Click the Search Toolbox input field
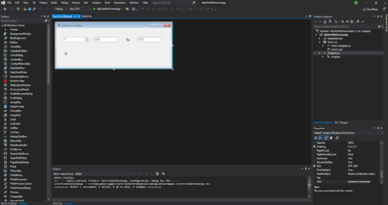This screenshot has width=388, height=205. tap(22, 21)
